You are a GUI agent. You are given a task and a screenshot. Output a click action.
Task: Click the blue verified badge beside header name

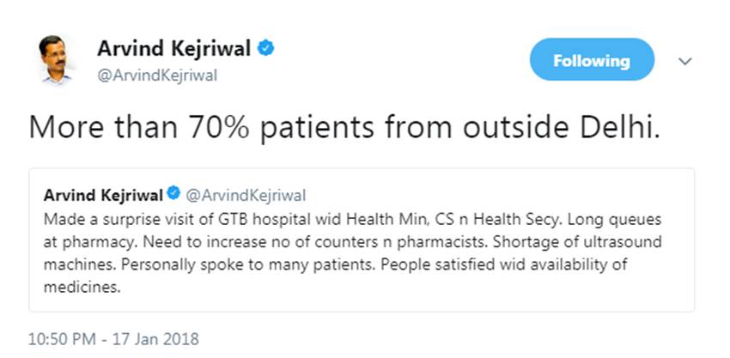pyautogui.click(x=267, y=49)
